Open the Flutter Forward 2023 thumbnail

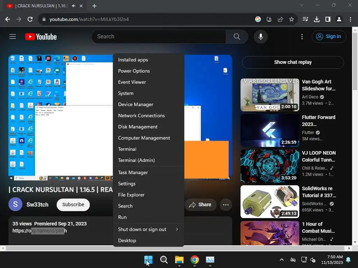click(x=270, y=131)
